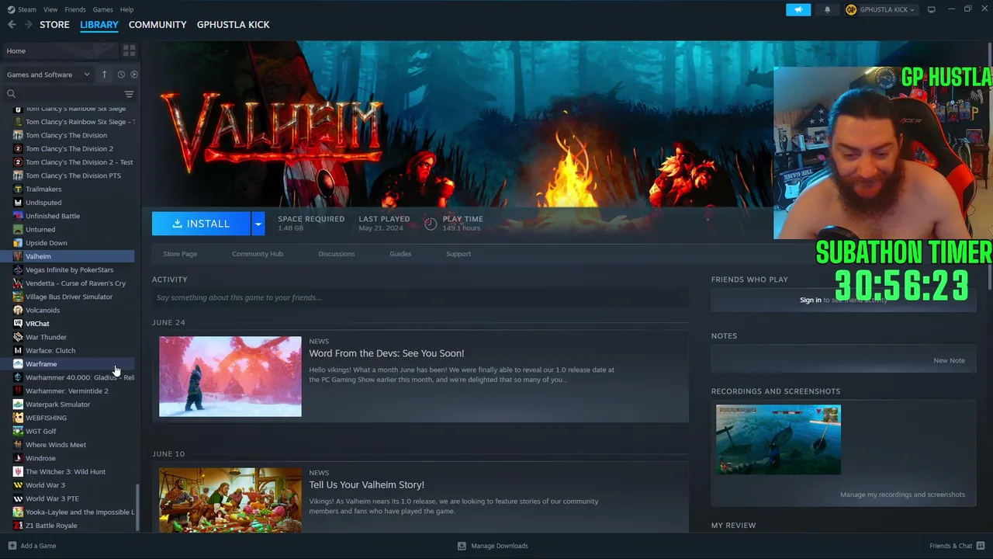Screen dimensions: 993x559
Task: Select the VRChat game icon
Action: click(x=18, y=324)
